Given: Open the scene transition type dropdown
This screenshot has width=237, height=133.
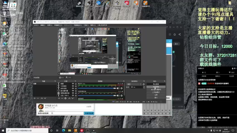Looking at the screenshot, I should point(134,84).
